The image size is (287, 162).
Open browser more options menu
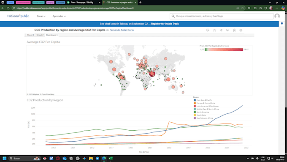pyautogui.click(x=277, y=8)
